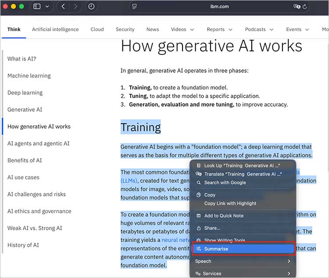Click the magnifier icon beside Search with Google
The image size is (329, 278).
198,182
